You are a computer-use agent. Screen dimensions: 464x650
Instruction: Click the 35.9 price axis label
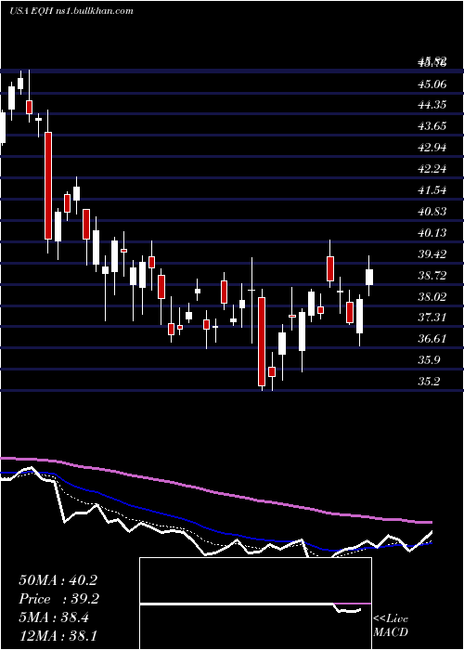point(429,360)
